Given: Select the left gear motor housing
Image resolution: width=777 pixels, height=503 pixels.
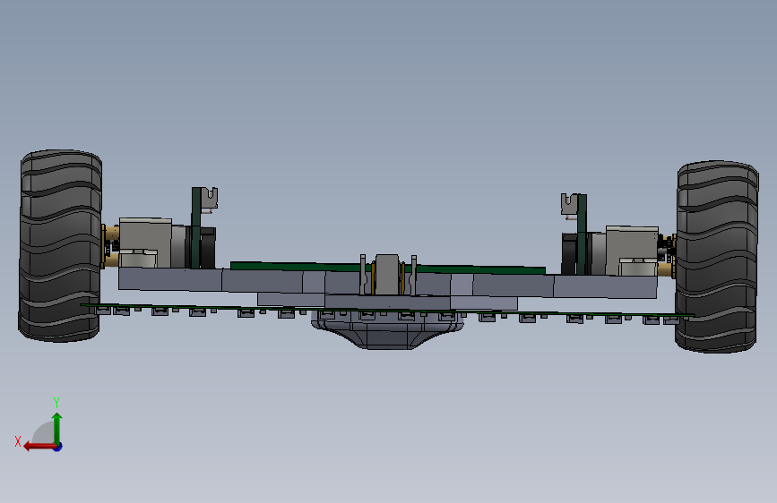Looking at the screenshot, I should 145,243.
